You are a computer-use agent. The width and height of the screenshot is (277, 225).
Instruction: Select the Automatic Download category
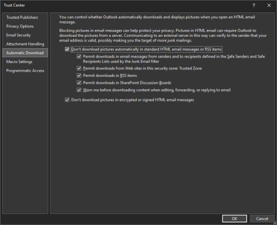click(x=25, y=53)
